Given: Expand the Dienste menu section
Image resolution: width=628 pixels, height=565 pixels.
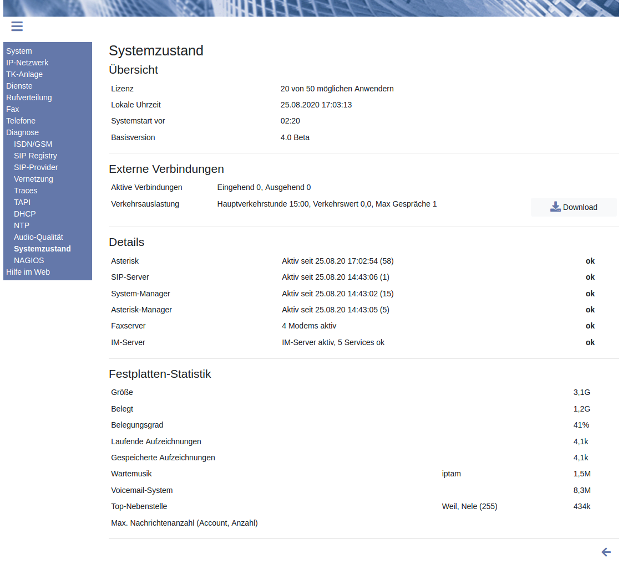Looking at the screenshot, I should (x=19, y=86).
